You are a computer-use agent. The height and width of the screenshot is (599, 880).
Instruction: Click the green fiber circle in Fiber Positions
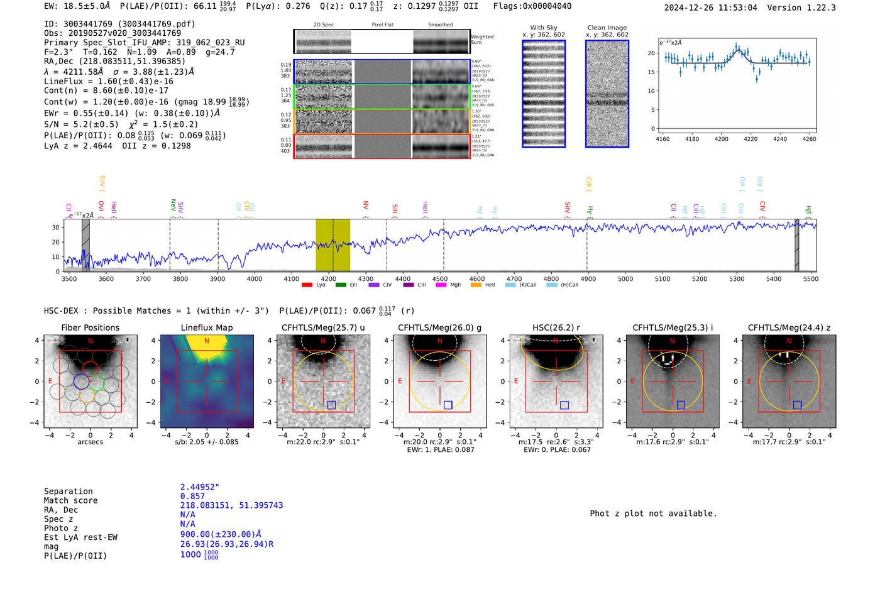pos(96,382)
